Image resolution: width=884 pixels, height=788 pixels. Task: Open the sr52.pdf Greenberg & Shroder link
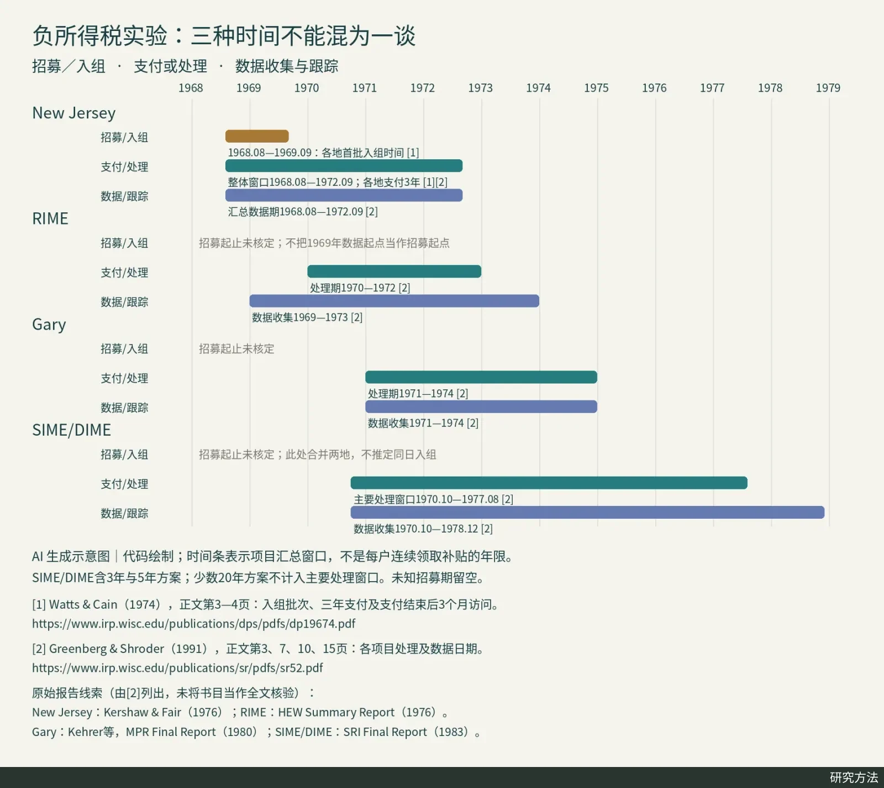click(177, 668)
